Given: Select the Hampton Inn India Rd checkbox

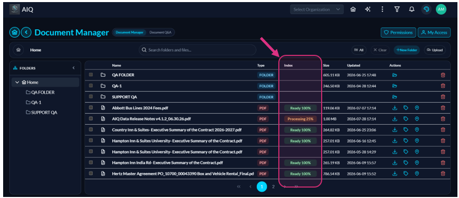Looking at the screenshot, I should [91, 162].
